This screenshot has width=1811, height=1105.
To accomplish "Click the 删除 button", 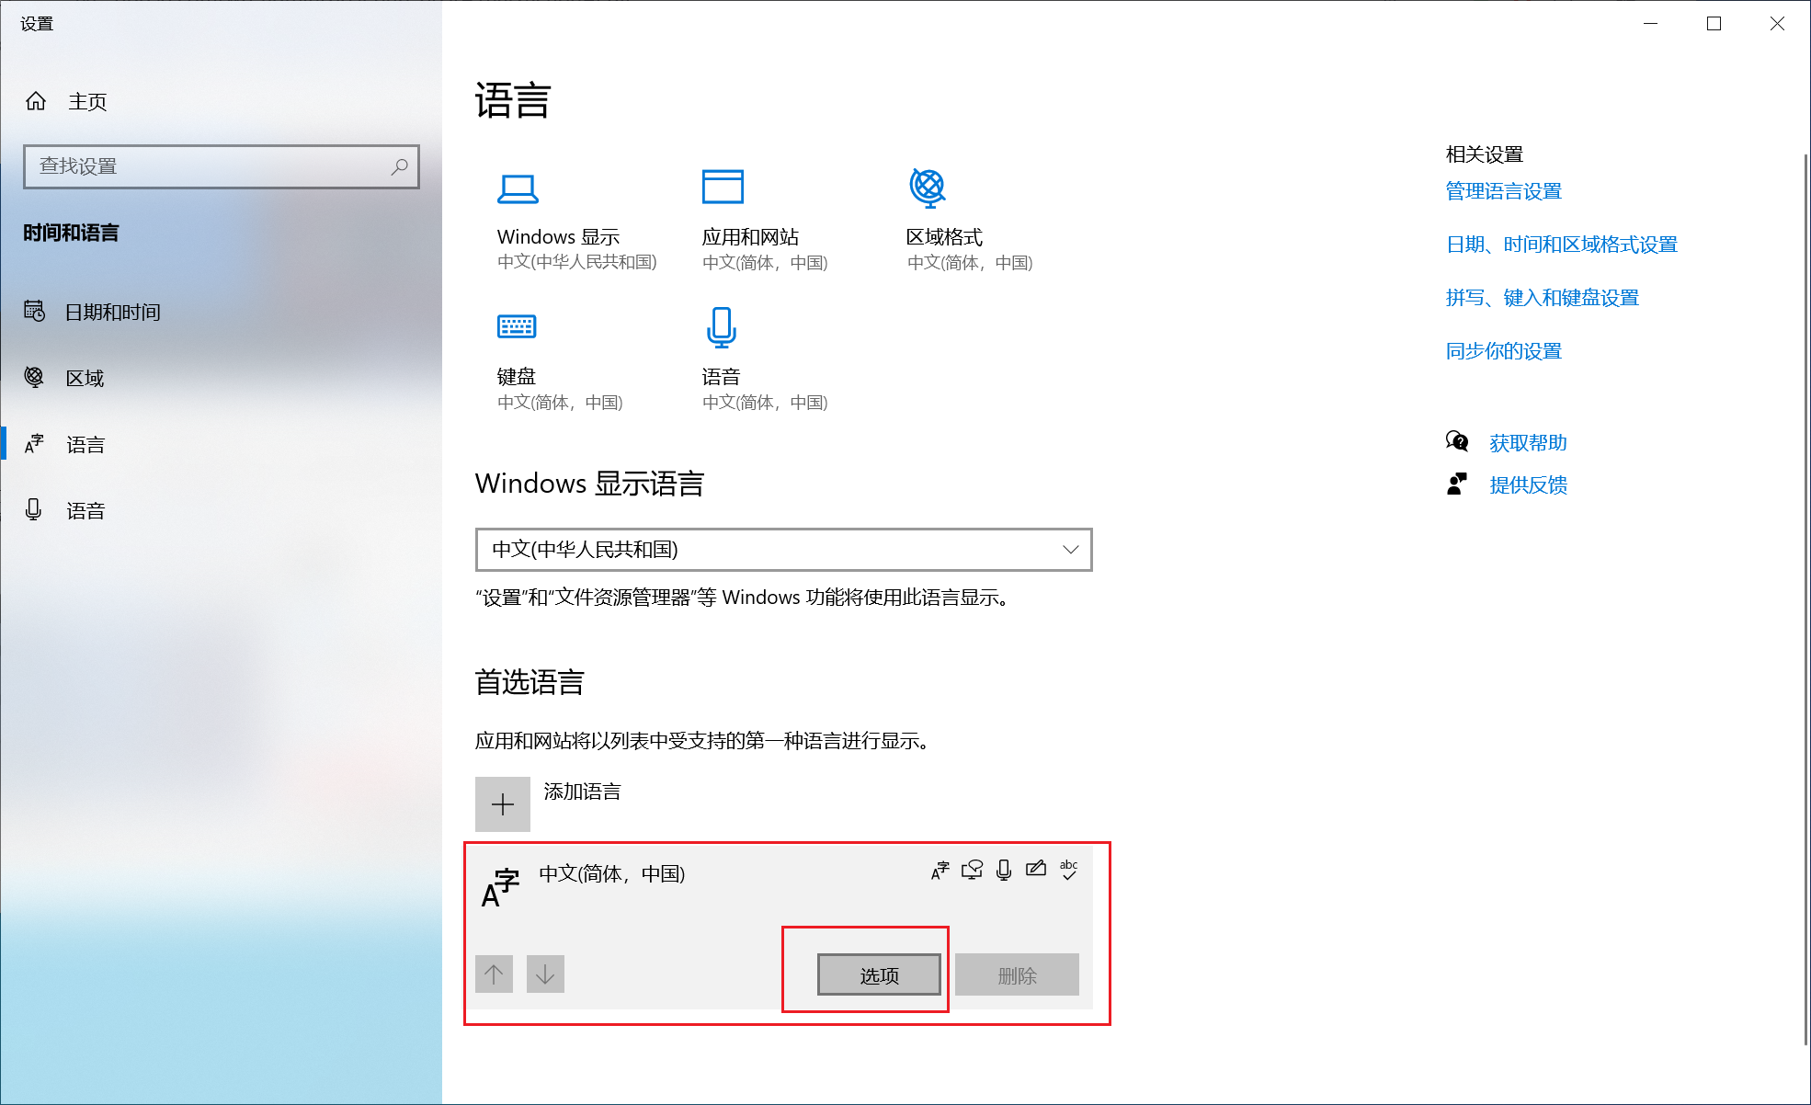I will tap(1016, 974).
